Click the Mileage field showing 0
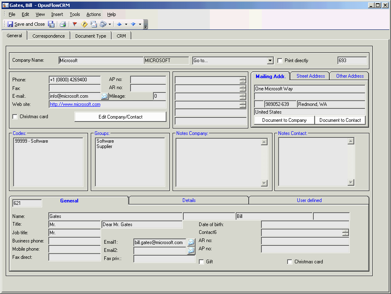 160,96
